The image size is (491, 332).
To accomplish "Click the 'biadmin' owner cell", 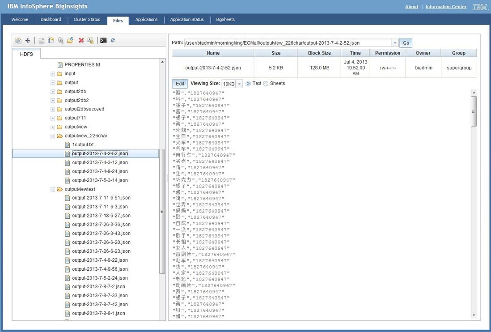I will (x=423, y=68).
